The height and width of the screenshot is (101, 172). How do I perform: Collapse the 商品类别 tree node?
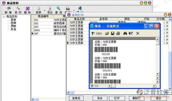click(4, 17)
